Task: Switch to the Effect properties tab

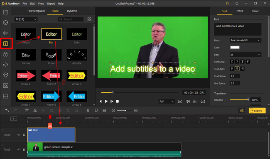Action: pos(240,11)
